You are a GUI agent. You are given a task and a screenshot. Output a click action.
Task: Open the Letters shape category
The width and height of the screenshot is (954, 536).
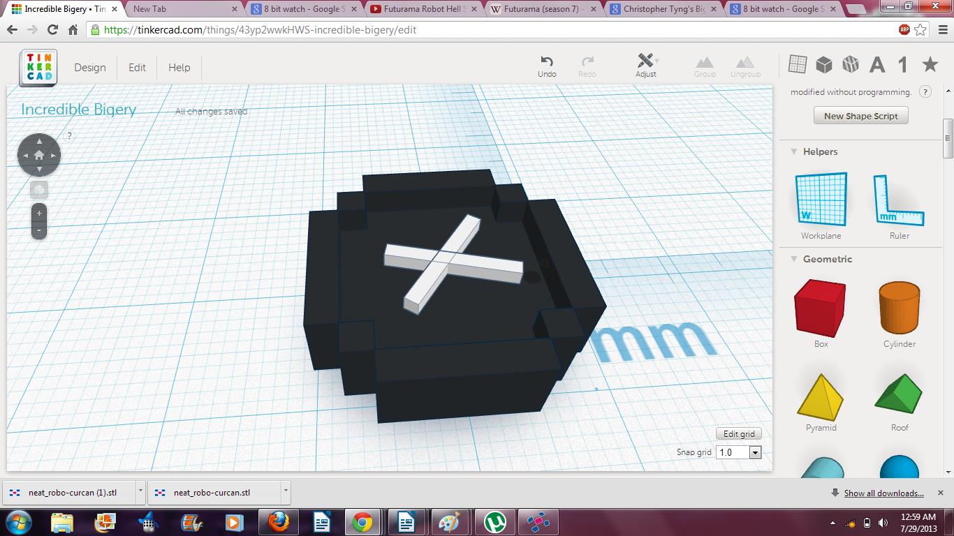click(877, 63)
